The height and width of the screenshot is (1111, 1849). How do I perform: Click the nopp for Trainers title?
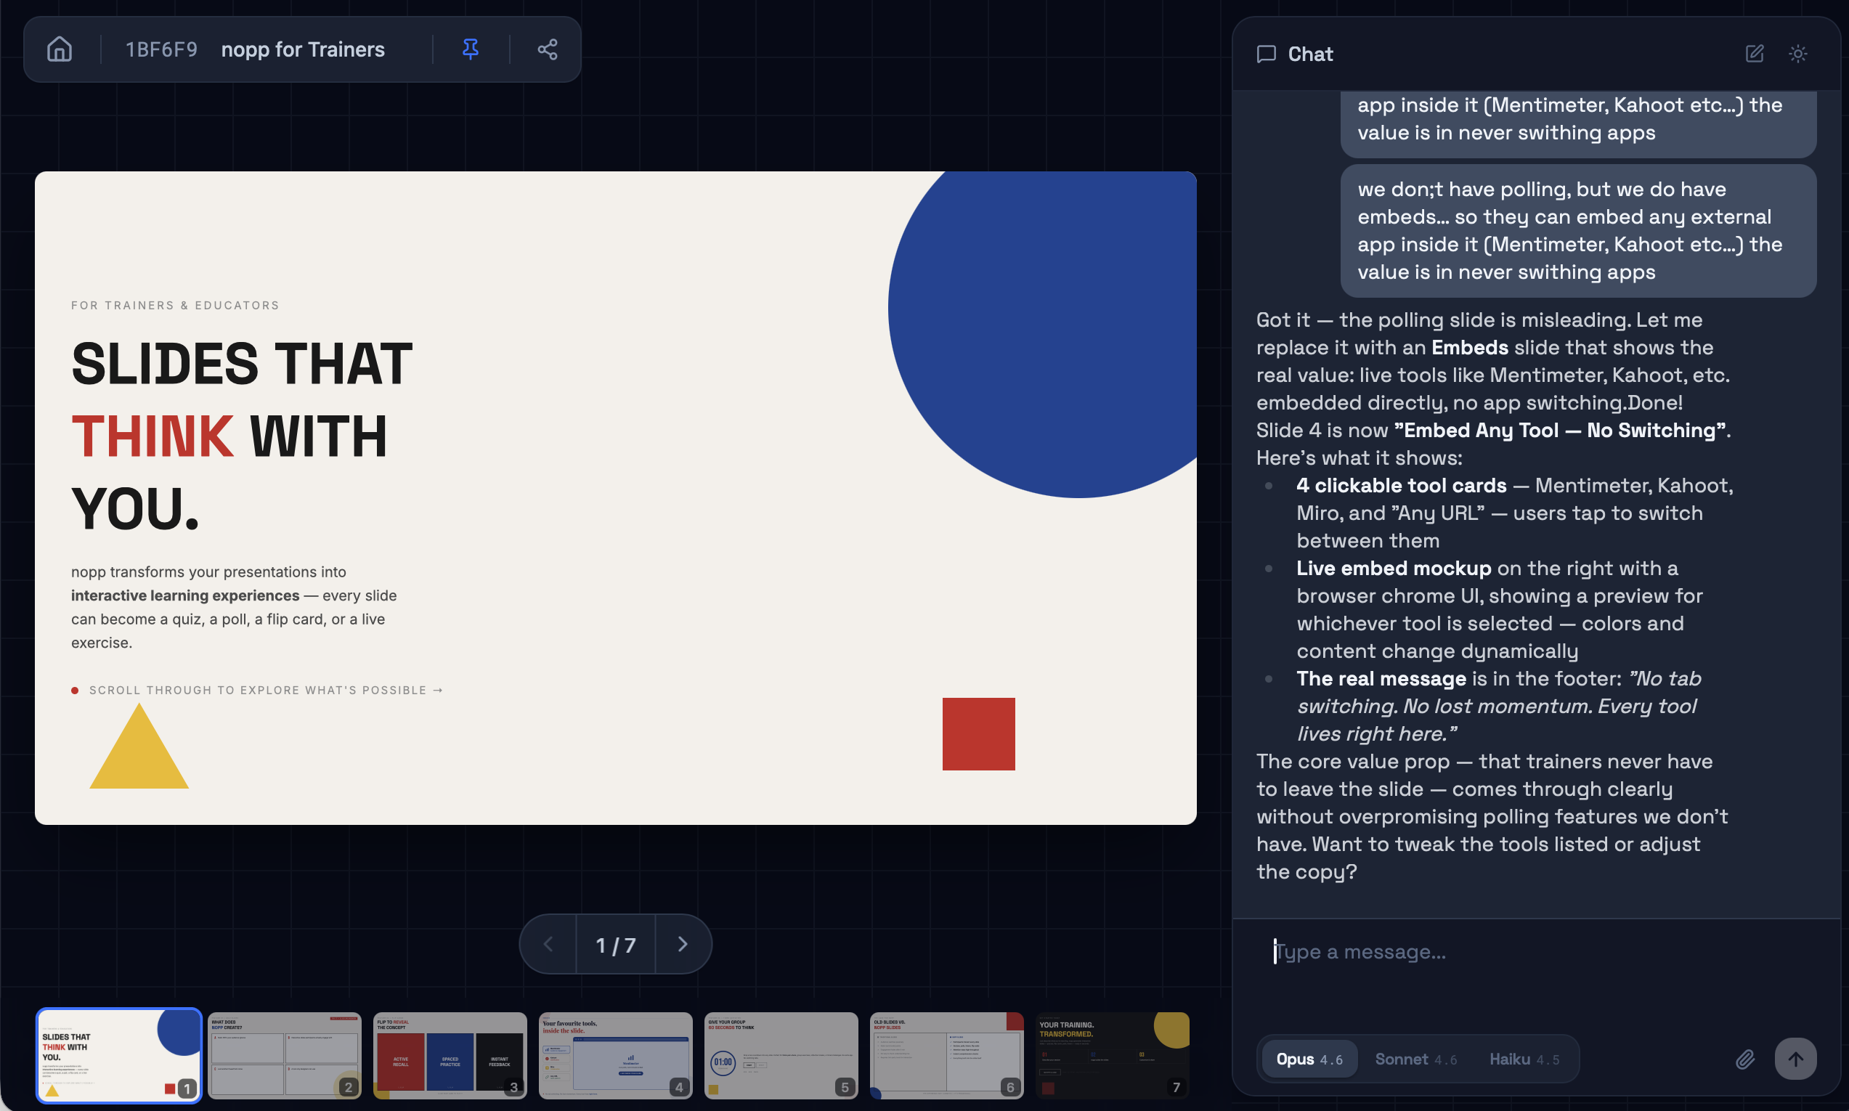click(x=302, y=49)
